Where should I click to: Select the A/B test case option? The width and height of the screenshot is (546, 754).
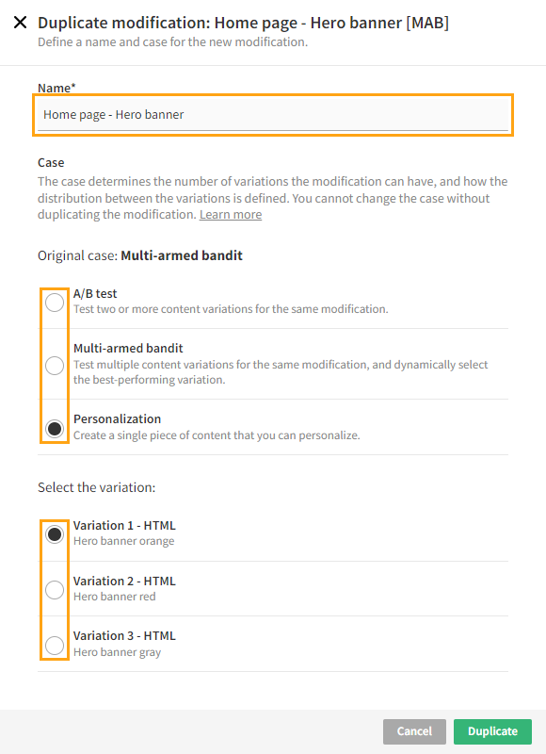[54, 302]
